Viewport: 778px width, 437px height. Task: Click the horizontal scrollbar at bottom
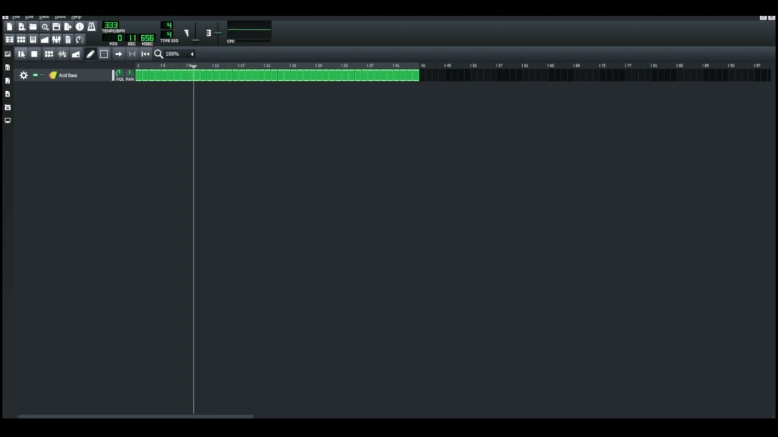136,416
